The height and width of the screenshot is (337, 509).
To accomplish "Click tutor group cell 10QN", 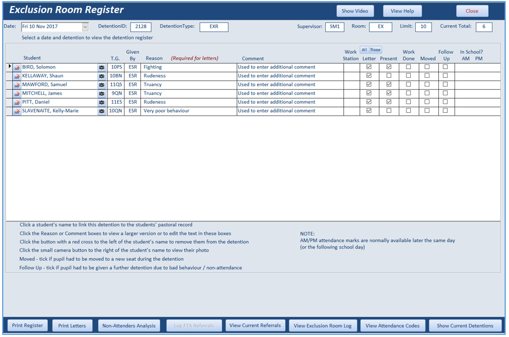I will pyautogui.click(x=116, y=111).
